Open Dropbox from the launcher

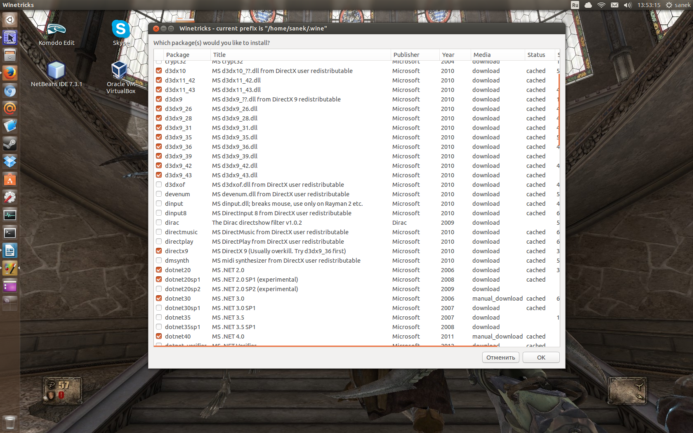coord(10,162)
